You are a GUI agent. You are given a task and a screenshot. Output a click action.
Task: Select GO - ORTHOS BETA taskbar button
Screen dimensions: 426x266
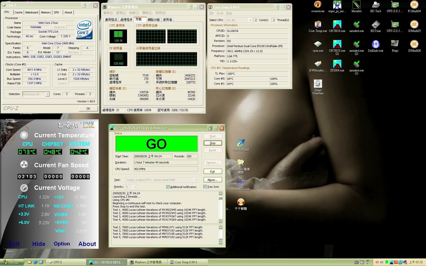(107, 262)
